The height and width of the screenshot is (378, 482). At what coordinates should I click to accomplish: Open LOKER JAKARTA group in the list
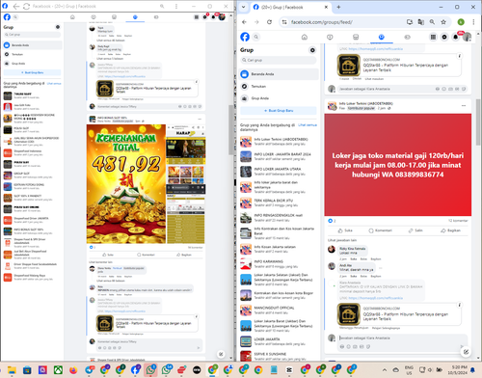pyautogui.click(x=279, y=341)
